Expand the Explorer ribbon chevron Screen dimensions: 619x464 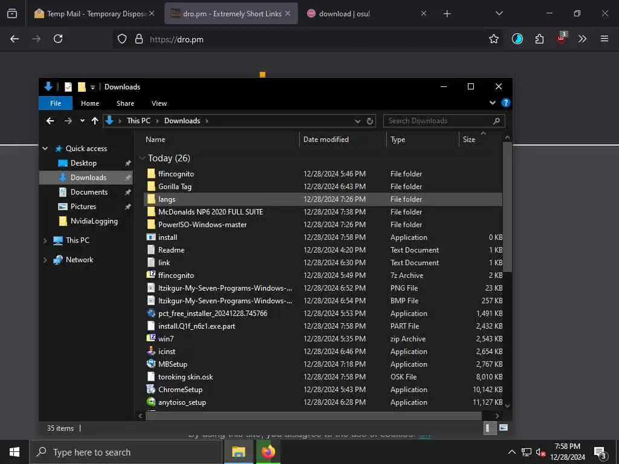(492, 103)
